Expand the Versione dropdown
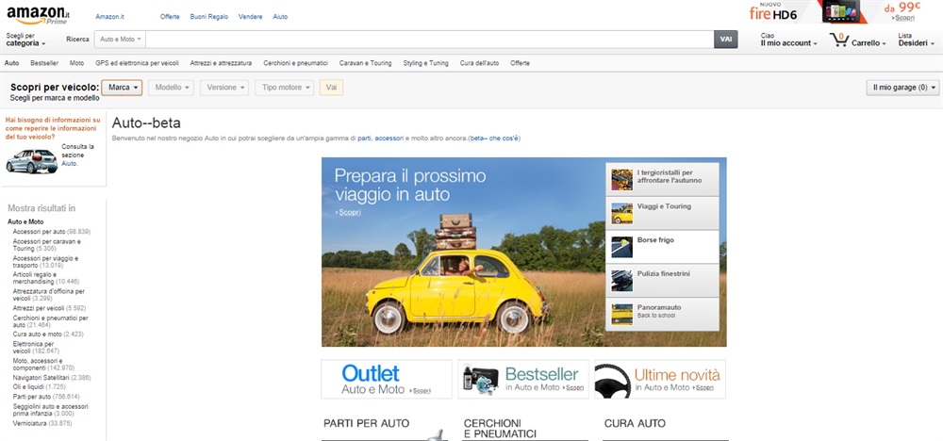Image resolution: width=943 pixels, height=441 pixels. pos(224,88)
